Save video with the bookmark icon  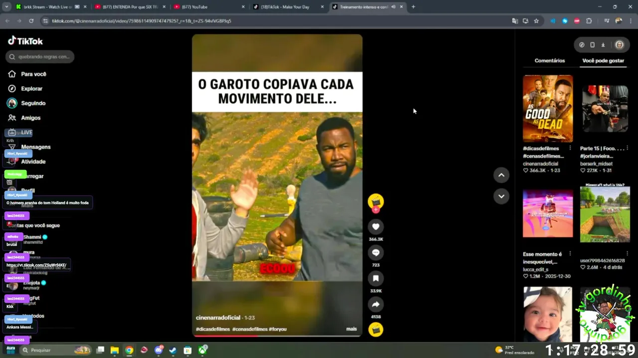click(376, 278)
